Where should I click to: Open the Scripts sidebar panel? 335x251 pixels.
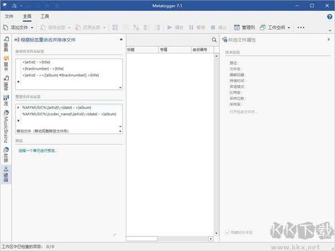(x=6, y=64)
